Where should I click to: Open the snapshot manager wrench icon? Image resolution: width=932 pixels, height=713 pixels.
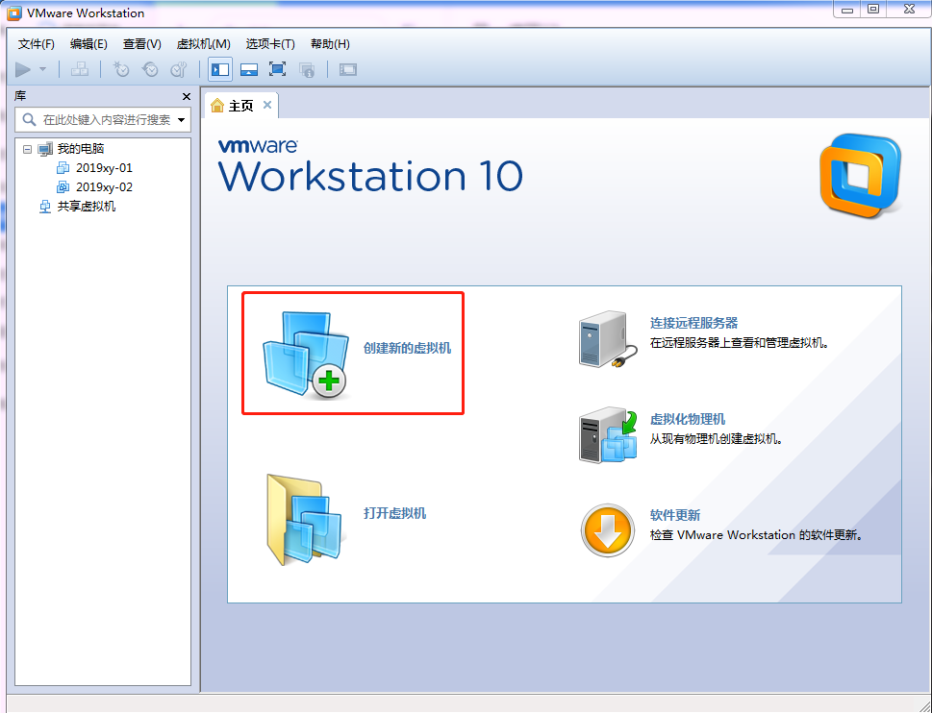coord(179,69)
